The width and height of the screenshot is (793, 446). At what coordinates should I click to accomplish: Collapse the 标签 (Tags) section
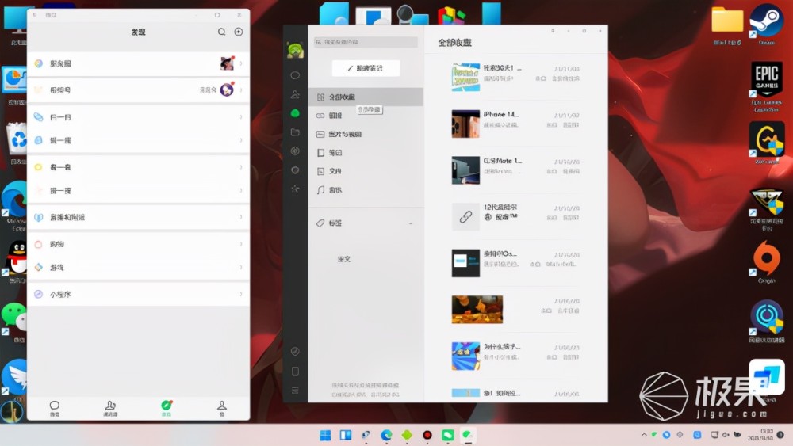411,223
